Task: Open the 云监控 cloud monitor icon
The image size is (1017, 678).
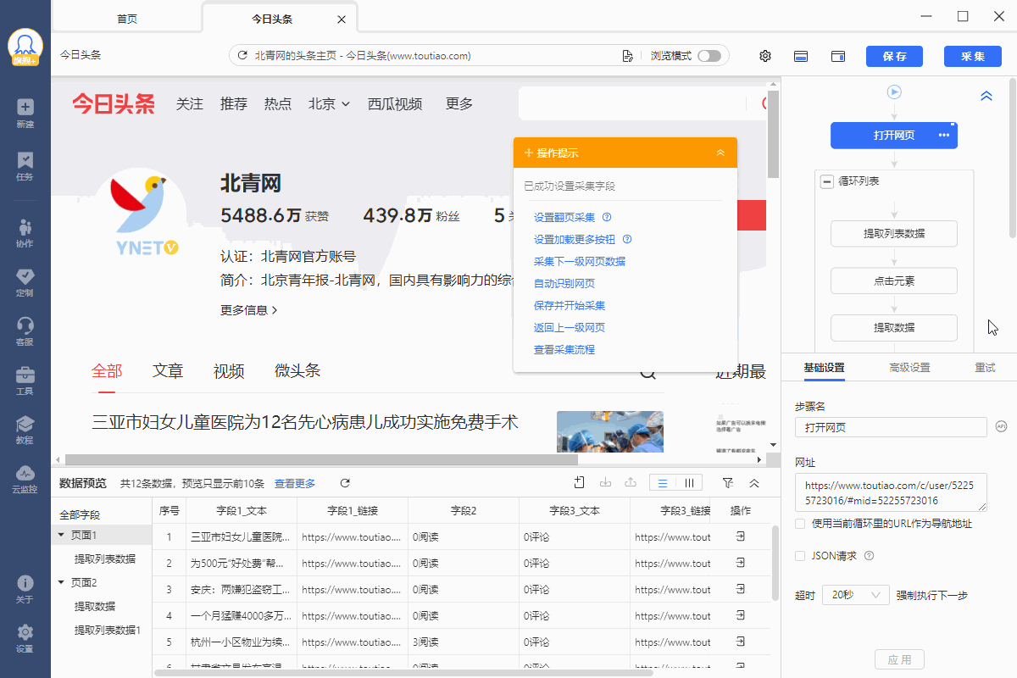Action: click(25, 479)
